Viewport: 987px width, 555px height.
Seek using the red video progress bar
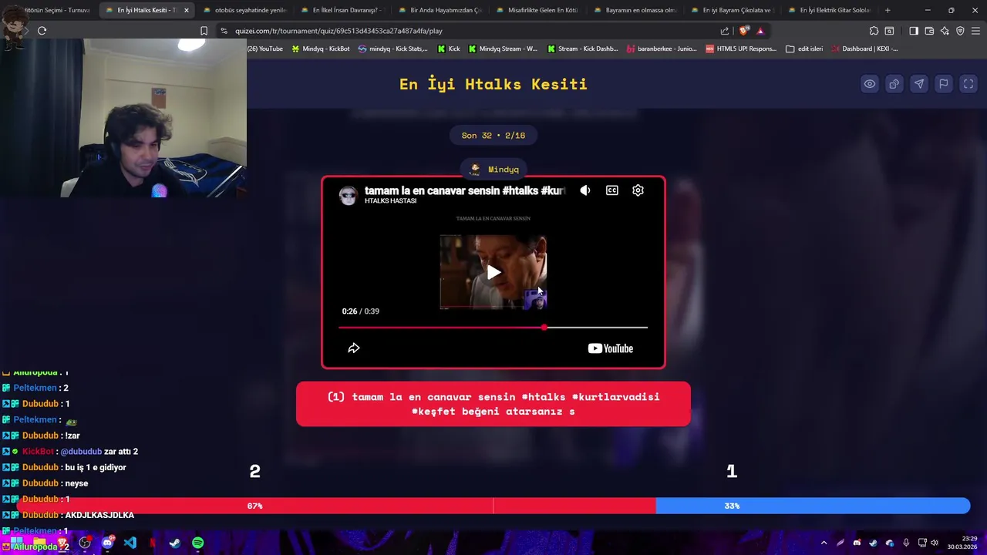coord(493,328)
